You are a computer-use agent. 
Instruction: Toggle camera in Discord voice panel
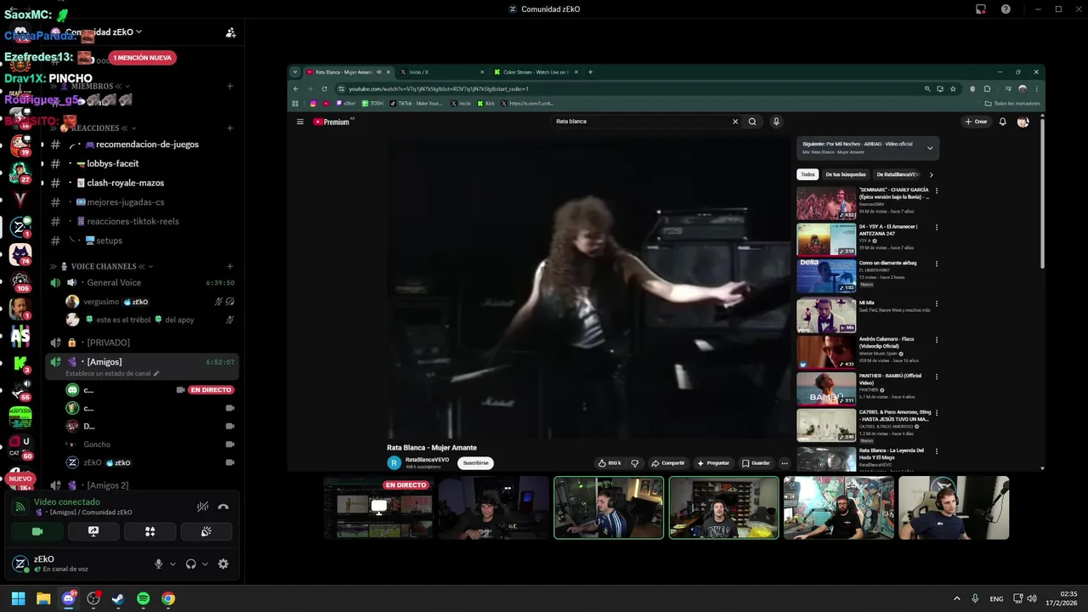tap(37, 531)
